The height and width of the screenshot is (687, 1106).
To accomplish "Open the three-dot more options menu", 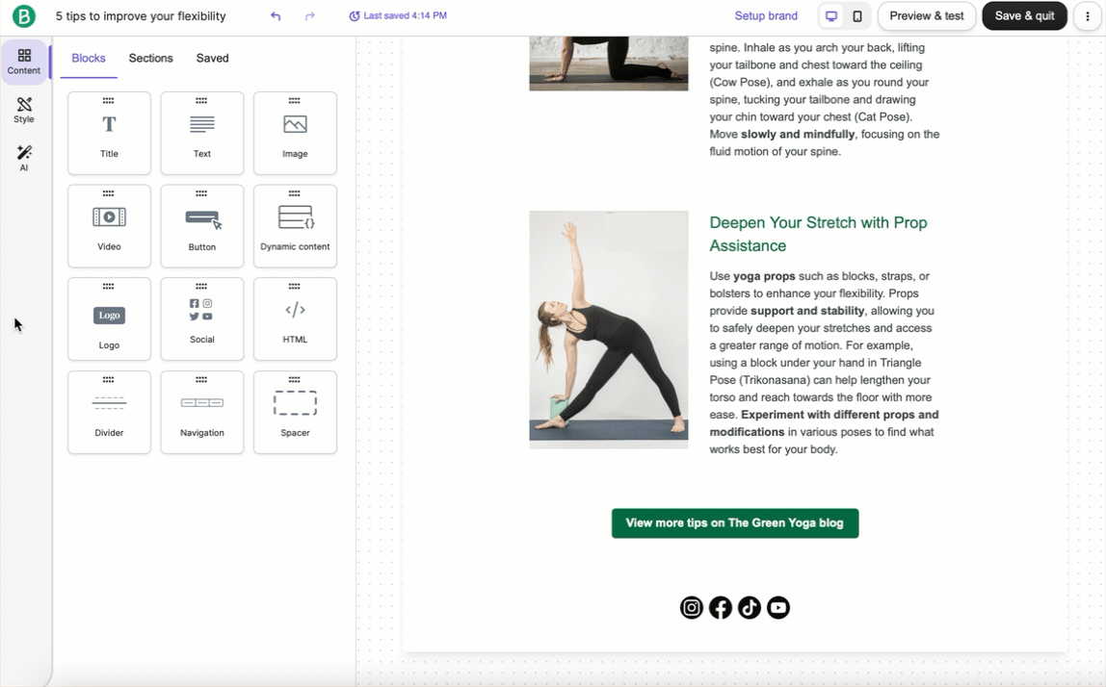I will [1088, 16].
